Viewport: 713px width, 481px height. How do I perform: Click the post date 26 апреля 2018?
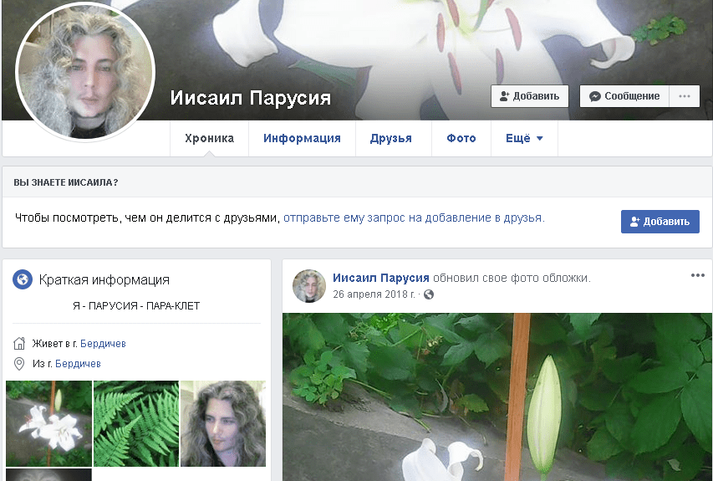click(374, 294)
